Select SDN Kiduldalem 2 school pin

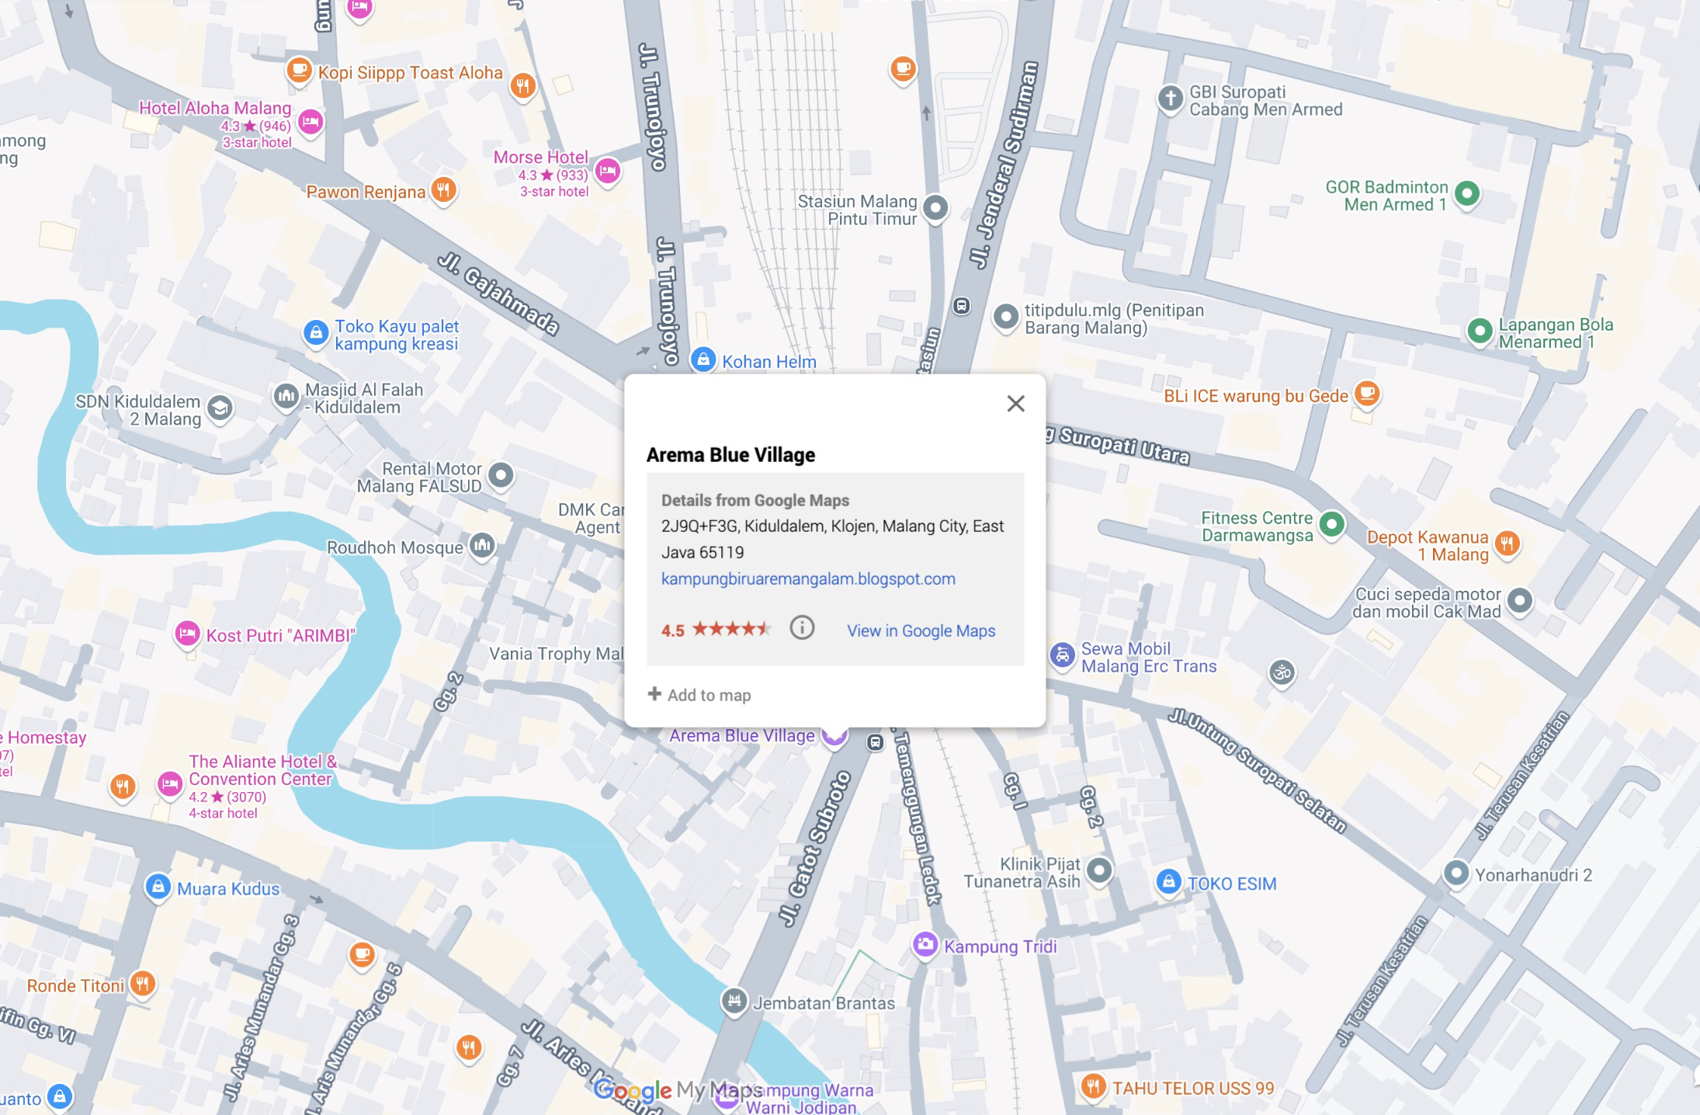tap(220, 408)
